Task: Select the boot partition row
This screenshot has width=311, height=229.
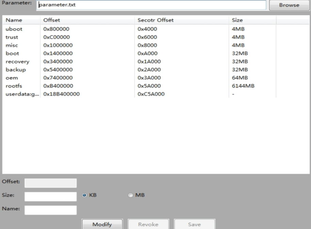Action: [x=139, y=53]
